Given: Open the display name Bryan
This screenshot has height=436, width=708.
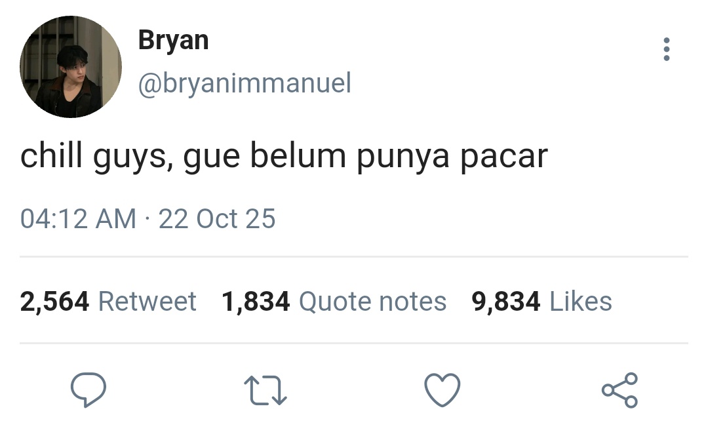Looking at the screenshot, I should [173, 41].
